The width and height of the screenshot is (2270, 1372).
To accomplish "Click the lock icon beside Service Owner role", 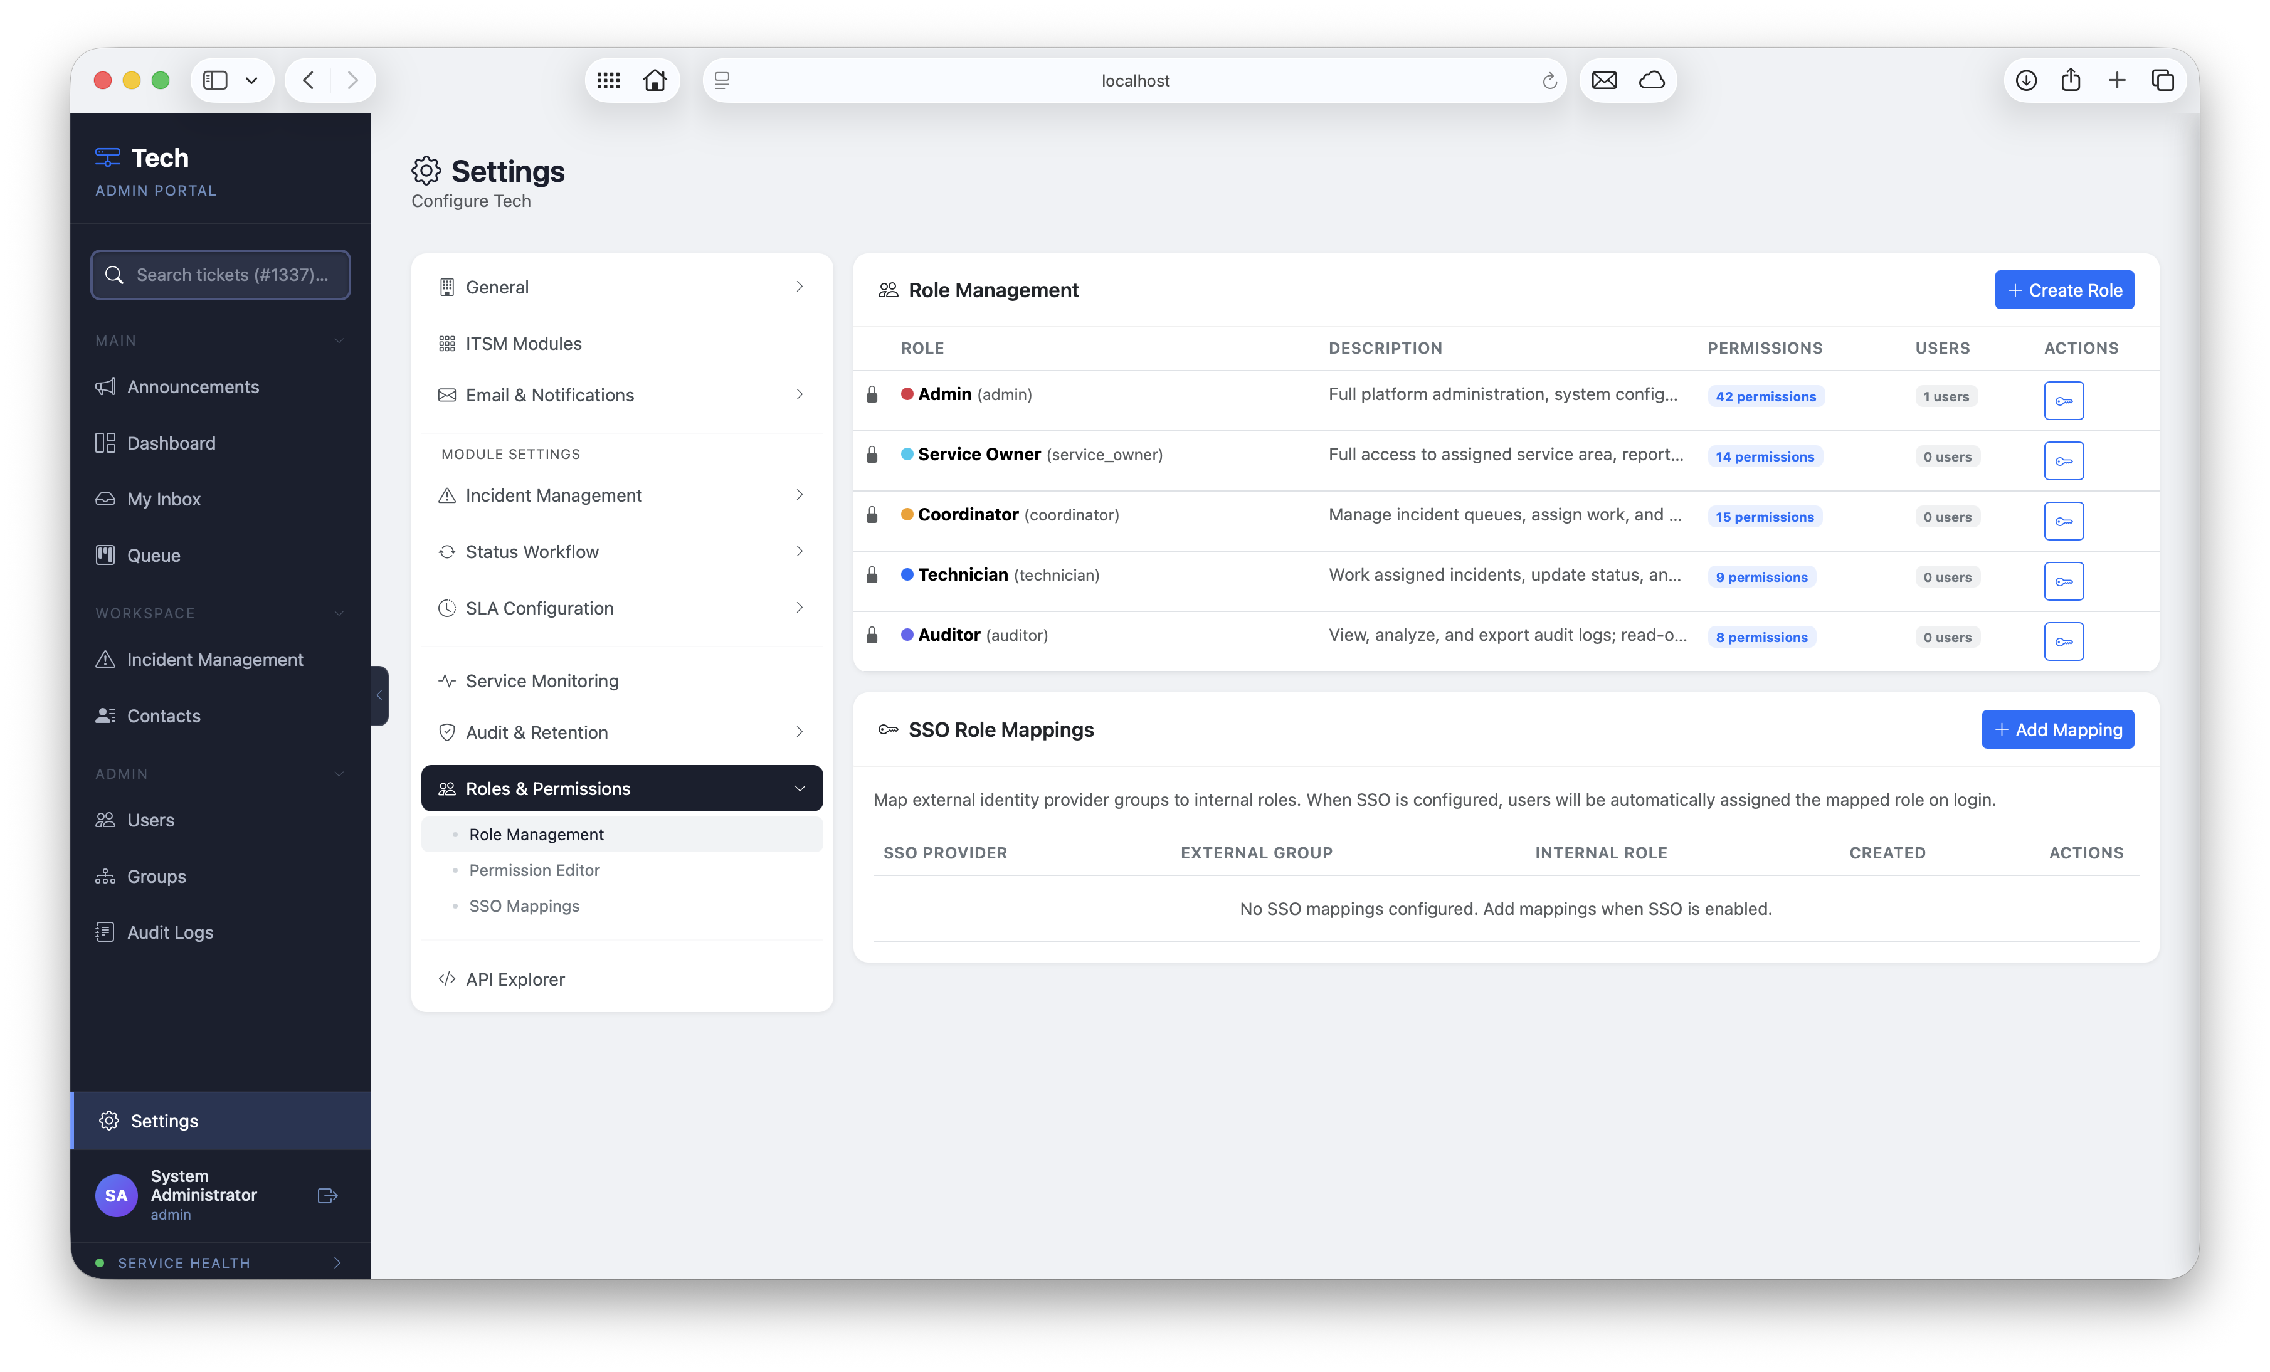I will pos(872,454).
